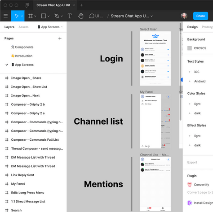Expand dark effect styles group
Screen dimensions: 213x212
tap(190, 145)
